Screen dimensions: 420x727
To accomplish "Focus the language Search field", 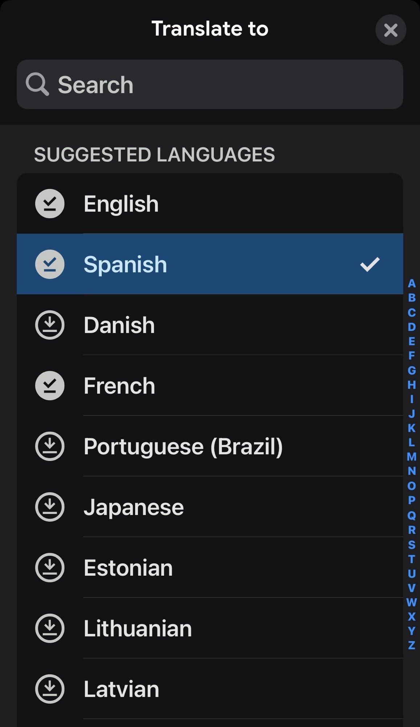I will coord(218,84).
